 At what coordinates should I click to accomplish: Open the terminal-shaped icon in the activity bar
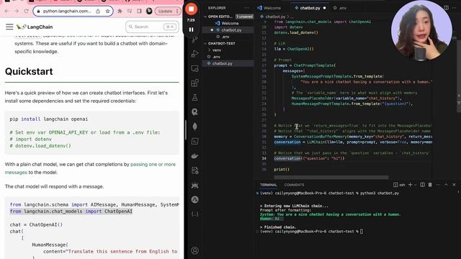point(194,141)
